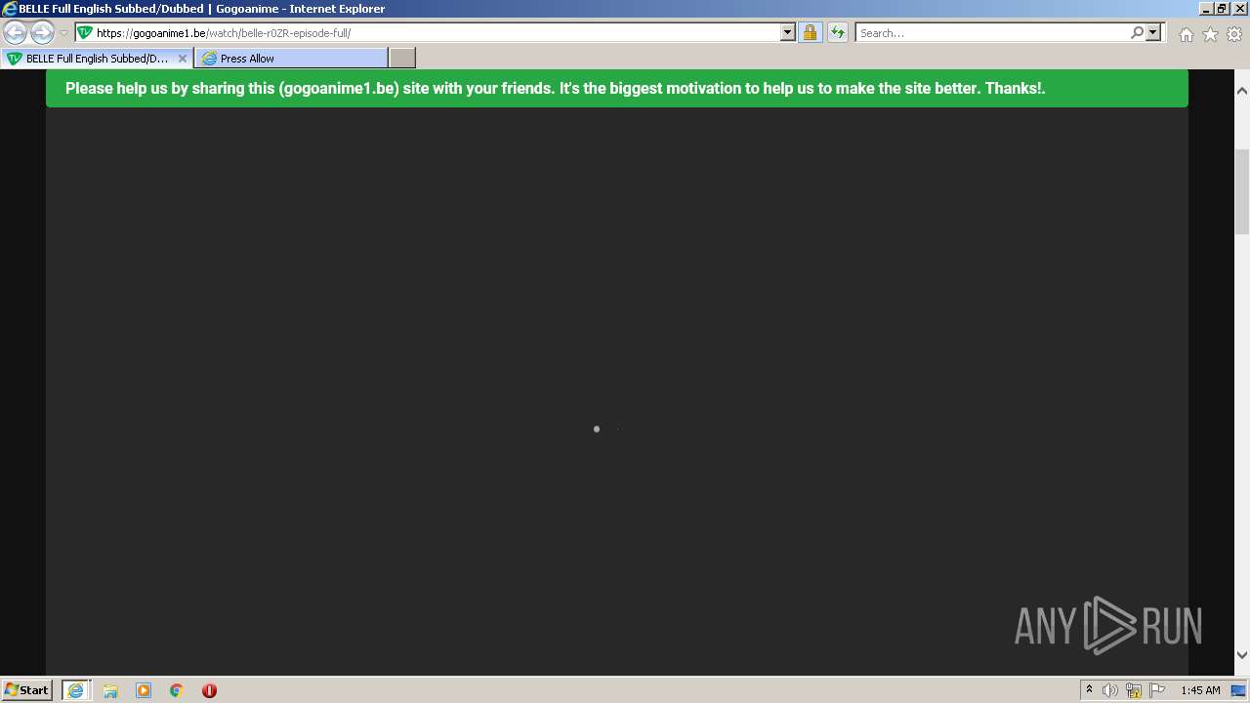
Task: Minimize the Internet Explorer window
Action: (1205, 9)
